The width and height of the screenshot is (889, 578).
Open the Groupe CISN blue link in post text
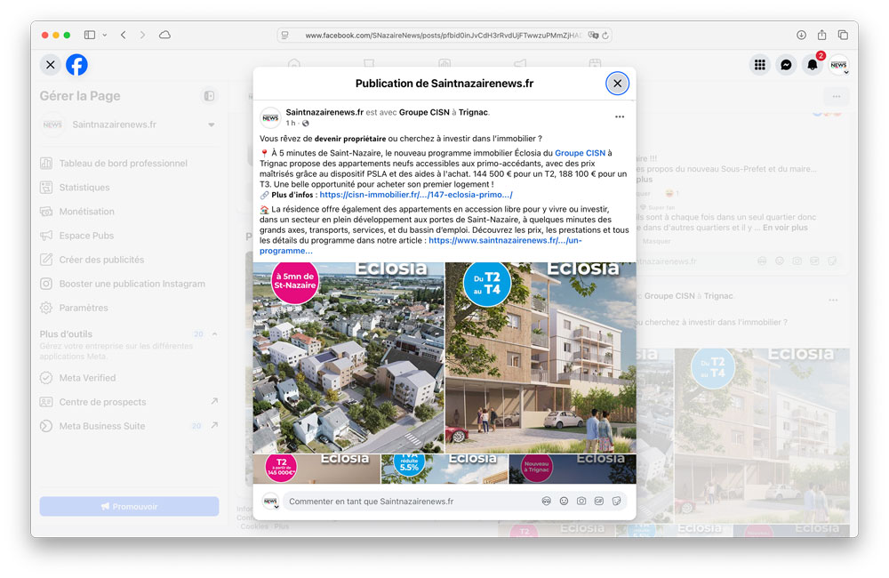[x=580, y=153]
